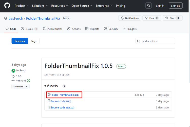Screen dimensions: 190x127
Task: Click the Sign in link
Action: tap(160, 6)
